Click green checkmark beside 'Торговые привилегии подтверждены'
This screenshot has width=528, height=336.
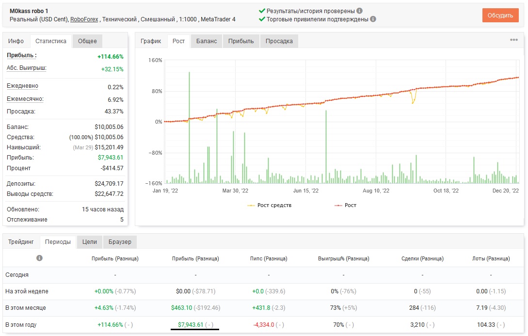coord(262,19)
